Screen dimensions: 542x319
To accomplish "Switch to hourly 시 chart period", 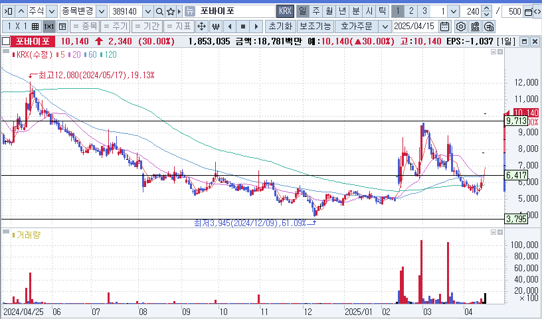I will (x=369, y=11).
